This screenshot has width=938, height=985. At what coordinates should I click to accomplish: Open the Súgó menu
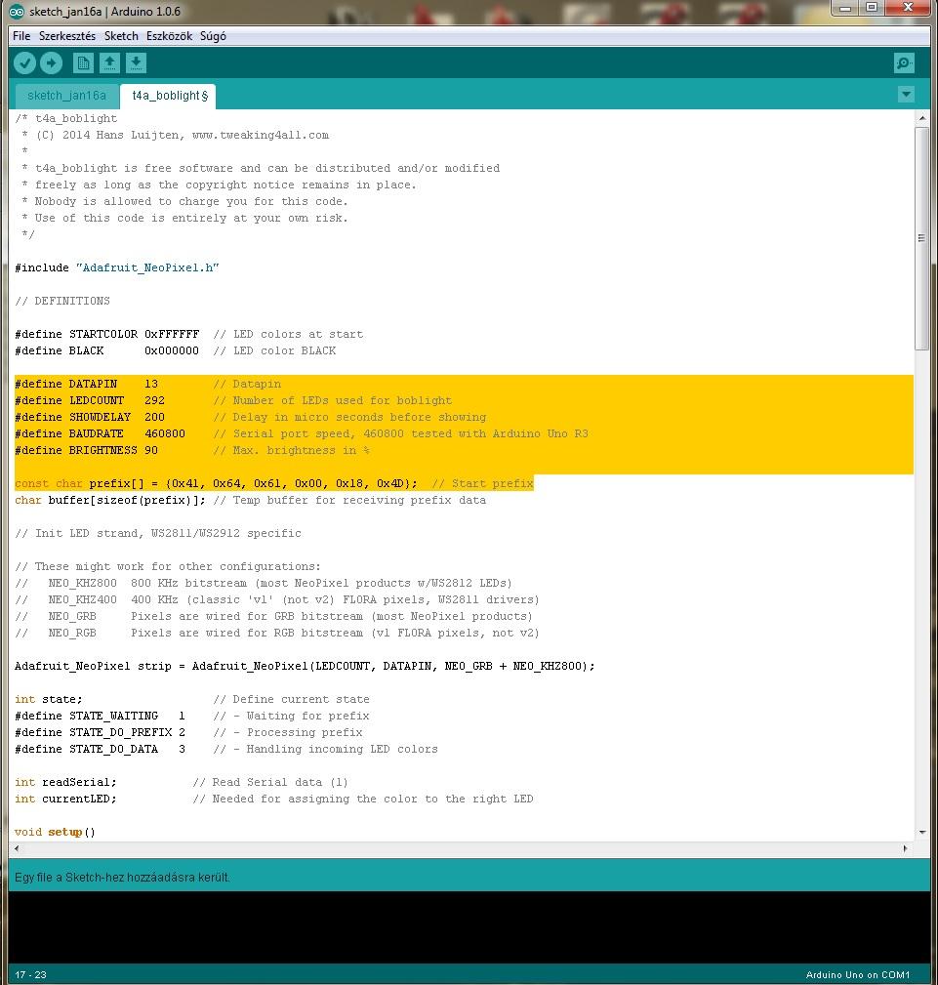213,36
